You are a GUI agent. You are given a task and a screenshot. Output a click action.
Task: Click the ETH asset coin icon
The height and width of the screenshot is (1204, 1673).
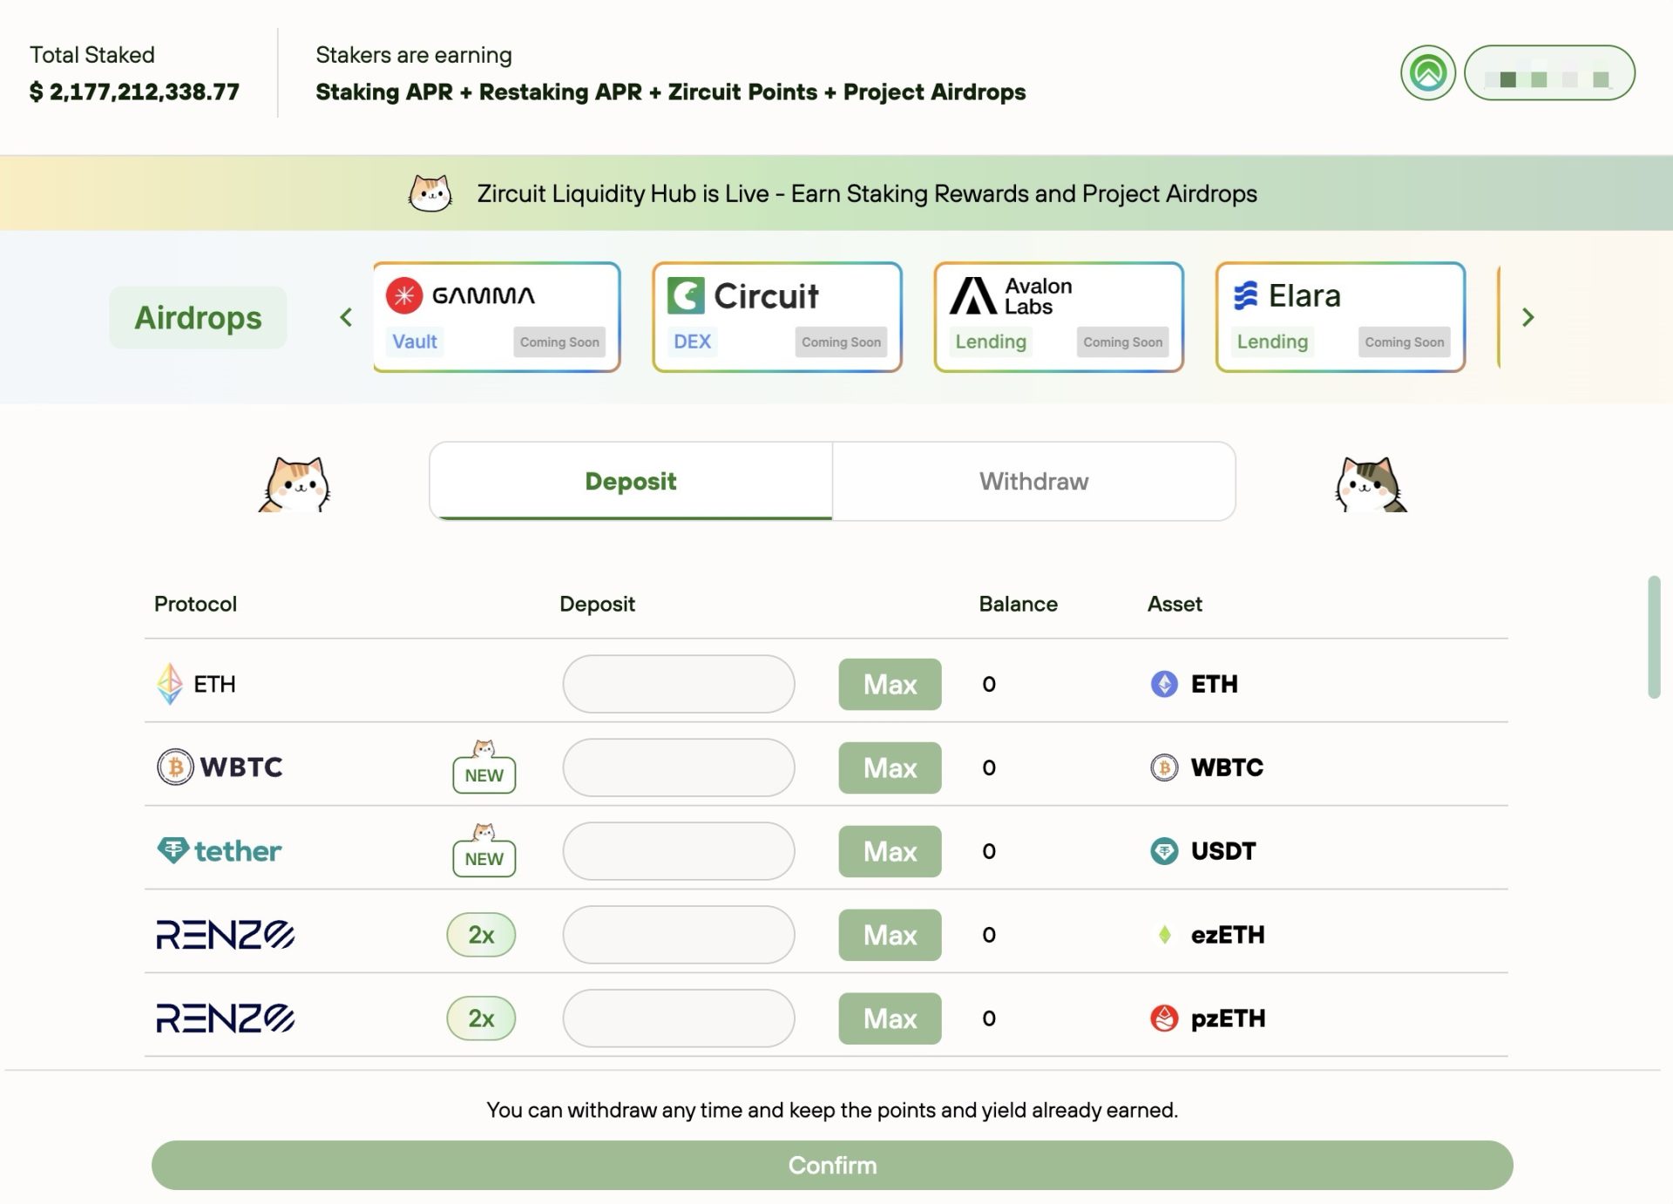[x=1164, y=684]
